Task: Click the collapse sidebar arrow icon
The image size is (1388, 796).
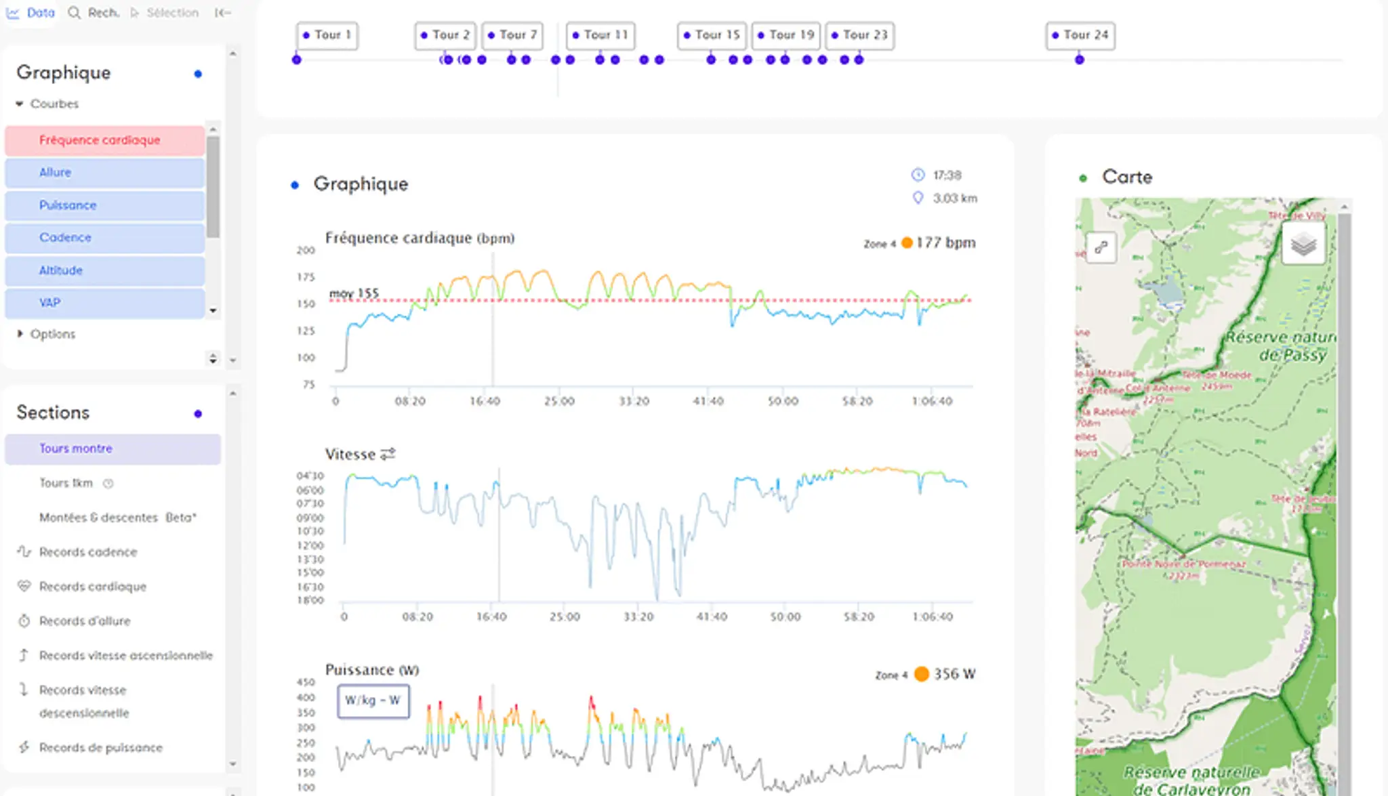Action: (222, 13)
